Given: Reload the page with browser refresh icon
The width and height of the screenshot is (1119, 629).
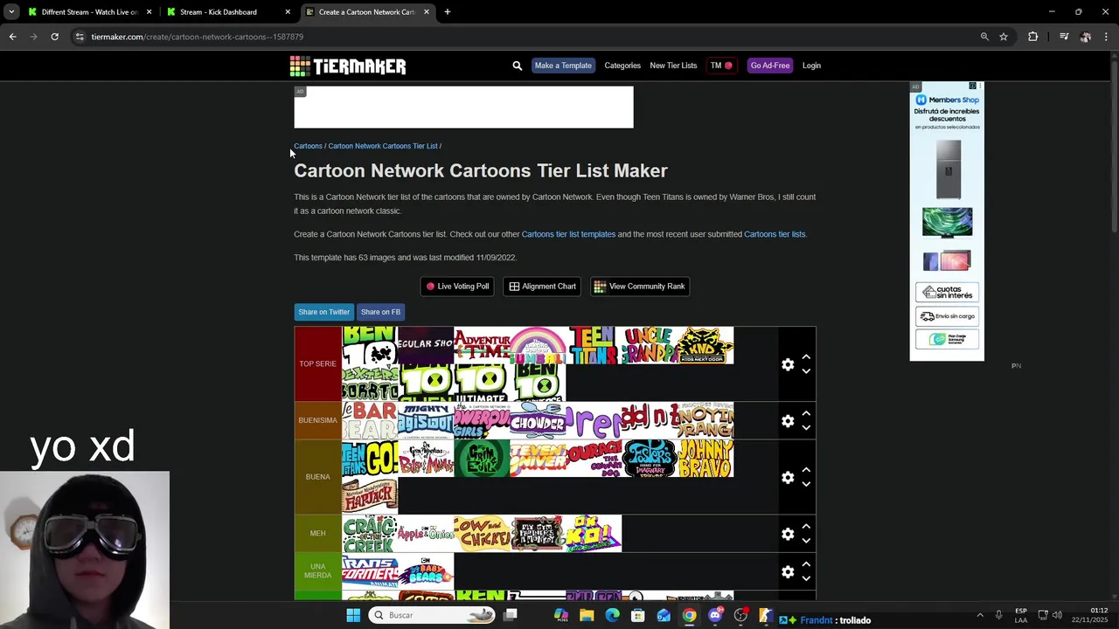Looking at the screenshot, I should (54, 37).
